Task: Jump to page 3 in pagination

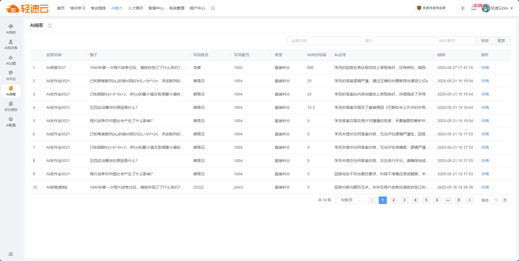Action: coord(404,200)
